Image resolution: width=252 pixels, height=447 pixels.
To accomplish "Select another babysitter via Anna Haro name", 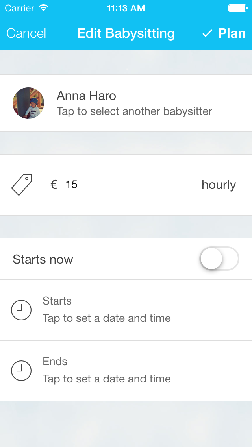I will (x=86, y=96).
